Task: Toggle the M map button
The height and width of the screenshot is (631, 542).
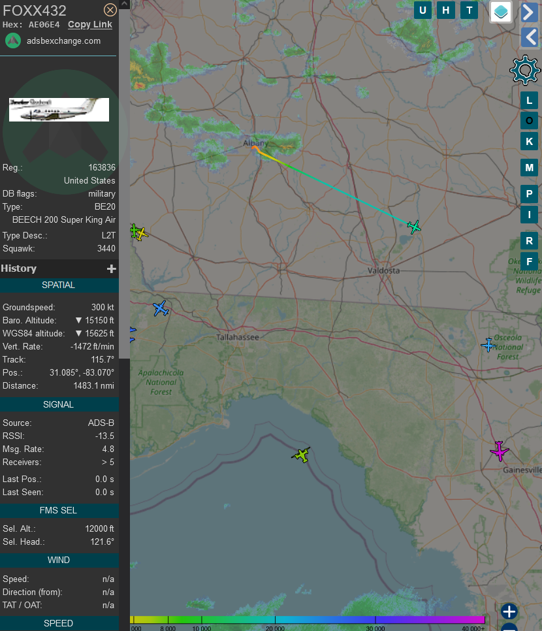Action: pyautogui.click(x=529, y=168)
